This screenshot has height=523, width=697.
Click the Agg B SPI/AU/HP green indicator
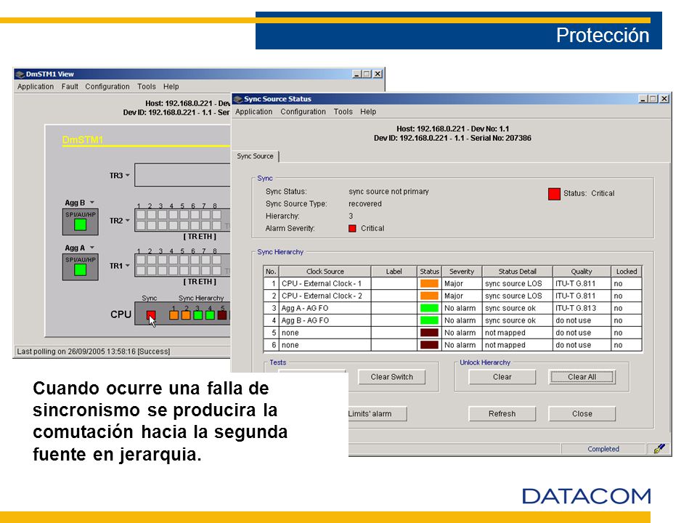81,224
